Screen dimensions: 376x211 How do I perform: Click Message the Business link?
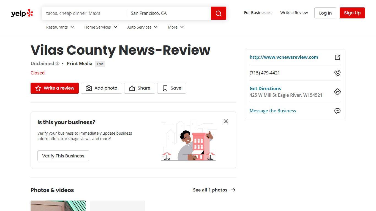pos(273,111)
